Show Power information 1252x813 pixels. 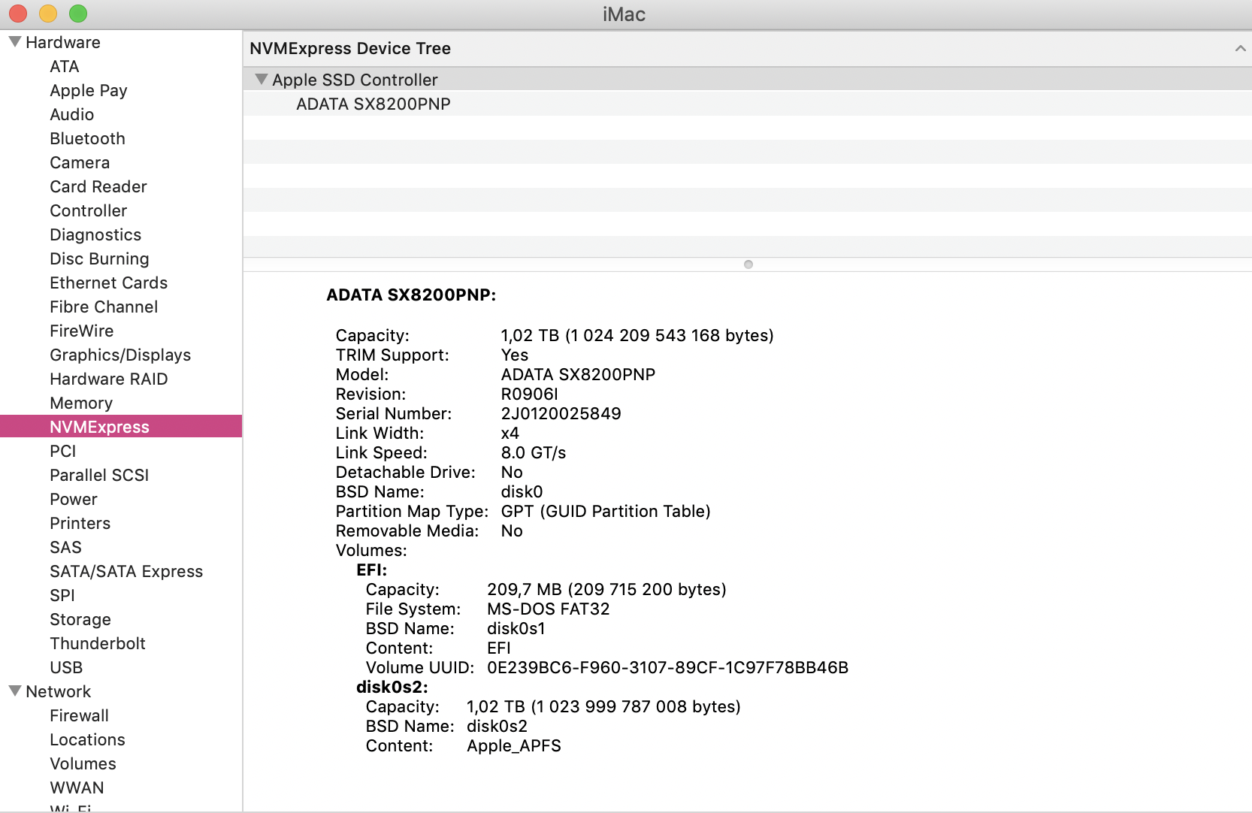coord(74,499)
